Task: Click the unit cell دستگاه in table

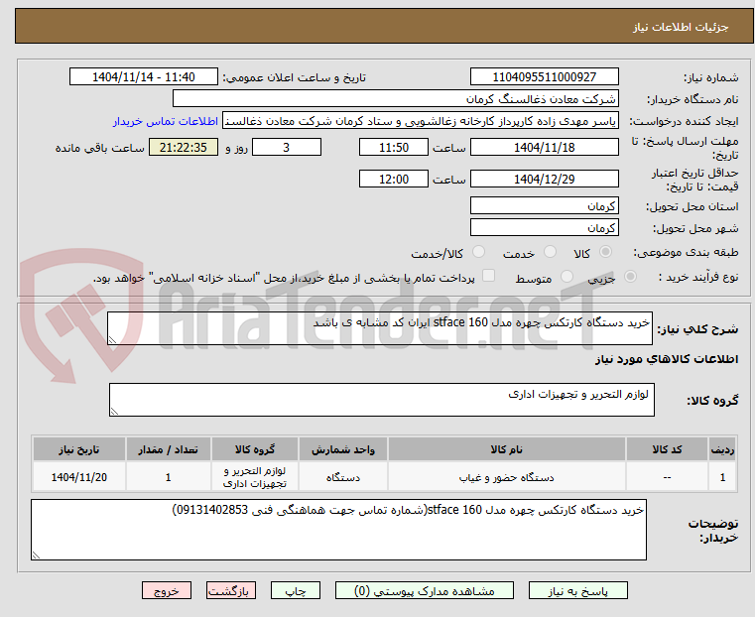Action: point(343,477)
